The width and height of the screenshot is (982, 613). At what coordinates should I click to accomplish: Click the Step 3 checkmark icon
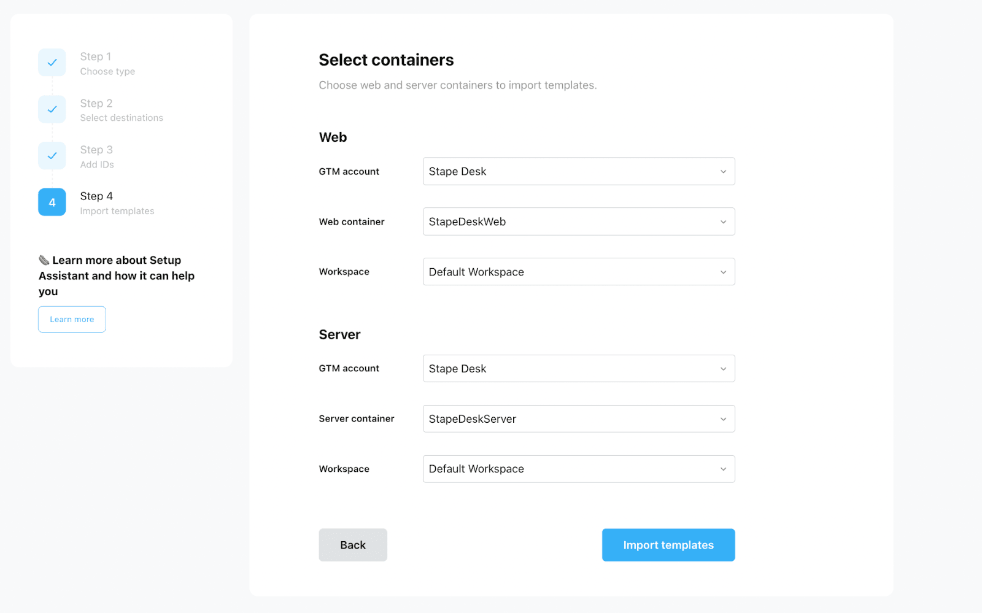pos(52,156)
